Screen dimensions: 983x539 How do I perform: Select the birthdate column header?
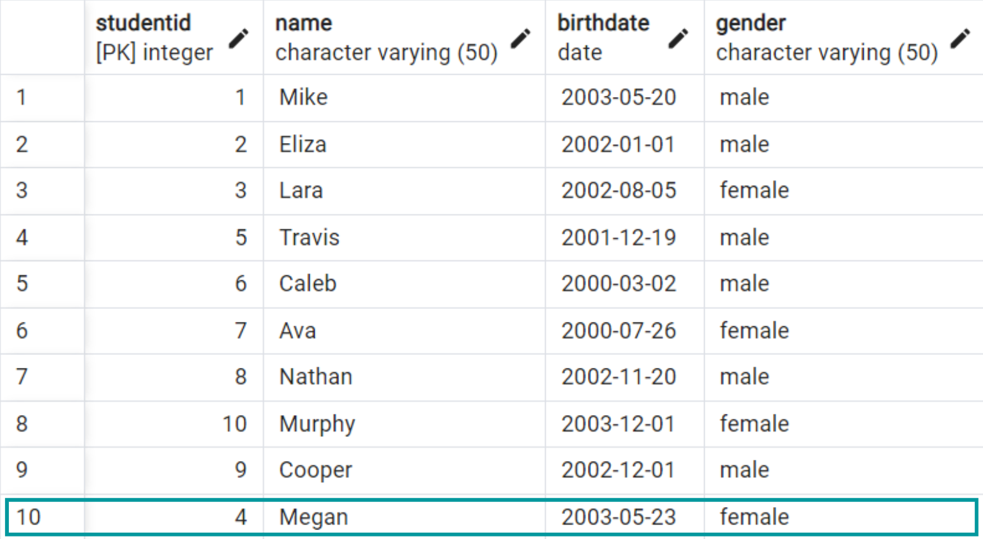pyautogui.click(x=603, y=37)
